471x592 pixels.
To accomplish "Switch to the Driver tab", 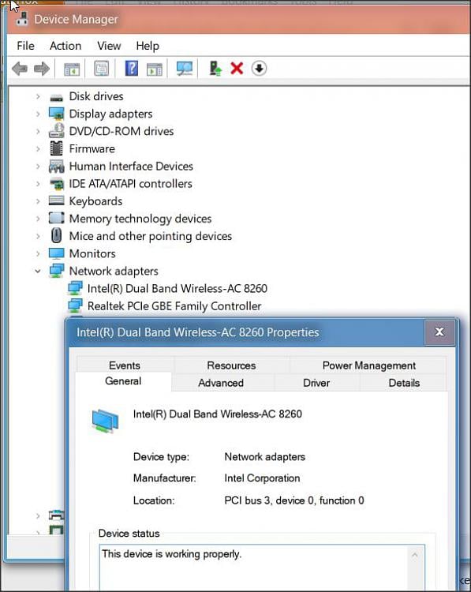I will (316, 383).
